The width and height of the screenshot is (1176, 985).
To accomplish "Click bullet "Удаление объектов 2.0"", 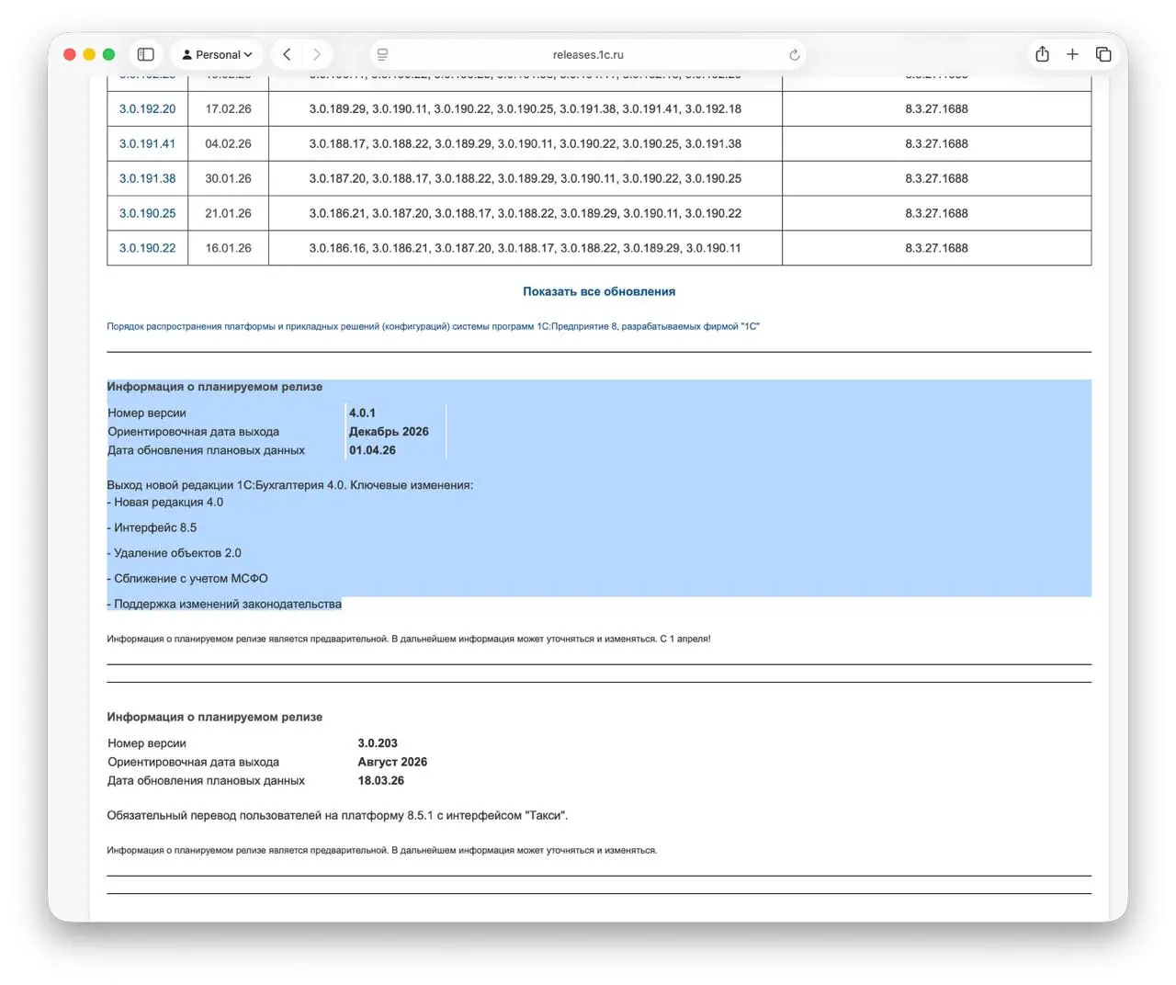I will point(174,553).
